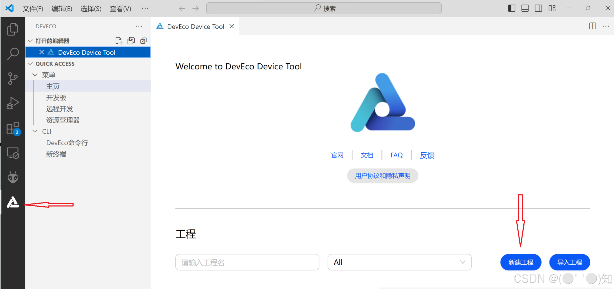Screen dimensions: 614x289
Task: Open the Extensions view with badge 2
Action: 13,128
